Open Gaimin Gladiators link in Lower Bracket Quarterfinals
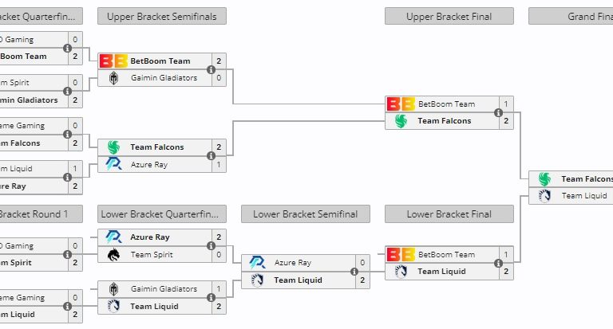 [x=164, y=289]
